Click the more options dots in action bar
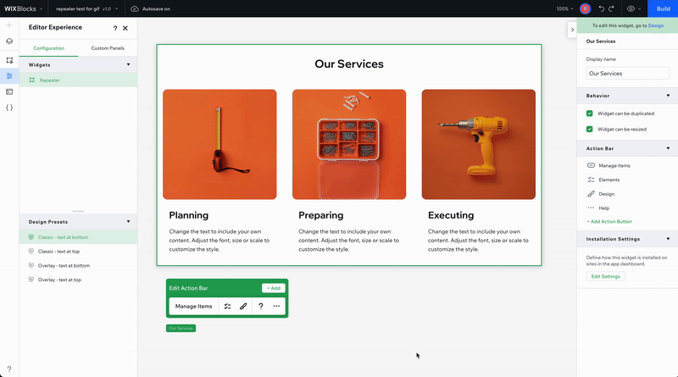The image size is (678, 377). (276, 306)
